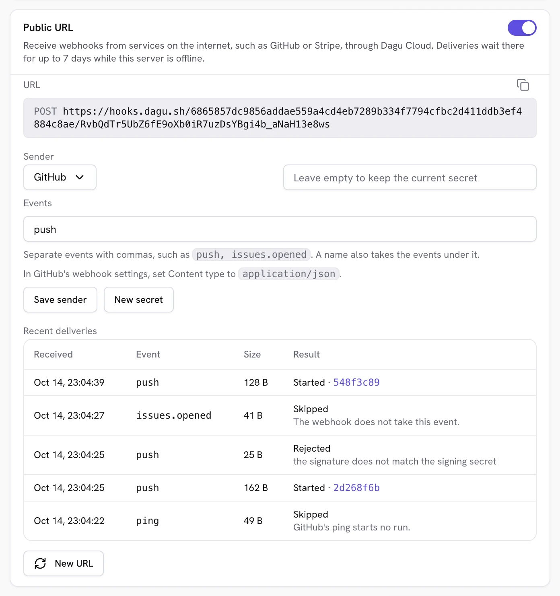
Task: Click the Received column header
Action: [54, 354]
